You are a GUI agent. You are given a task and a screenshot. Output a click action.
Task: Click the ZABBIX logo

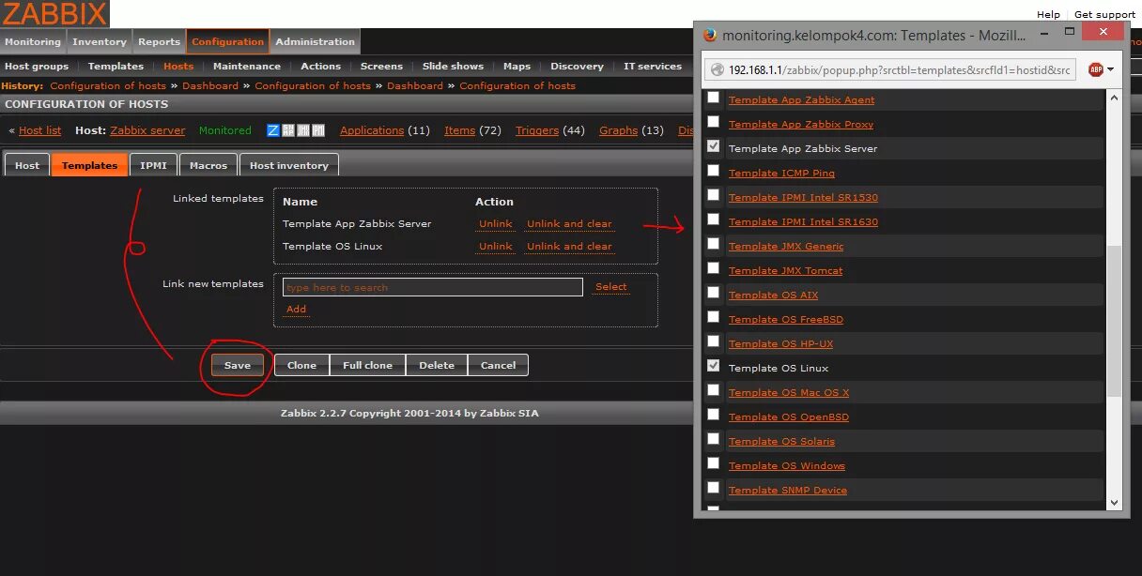point(54,14)
